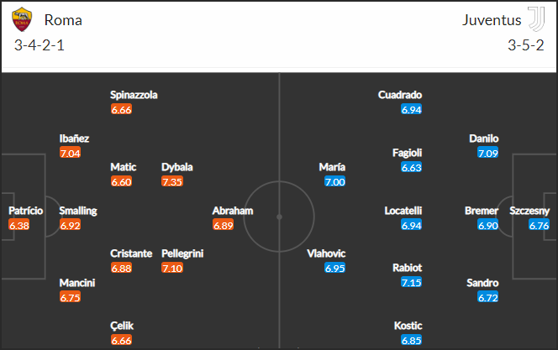Click Roma's 3-4-2-1 formation text
Image resolution: width=558 pixels, height=350 pixels.
click(39, 45)
